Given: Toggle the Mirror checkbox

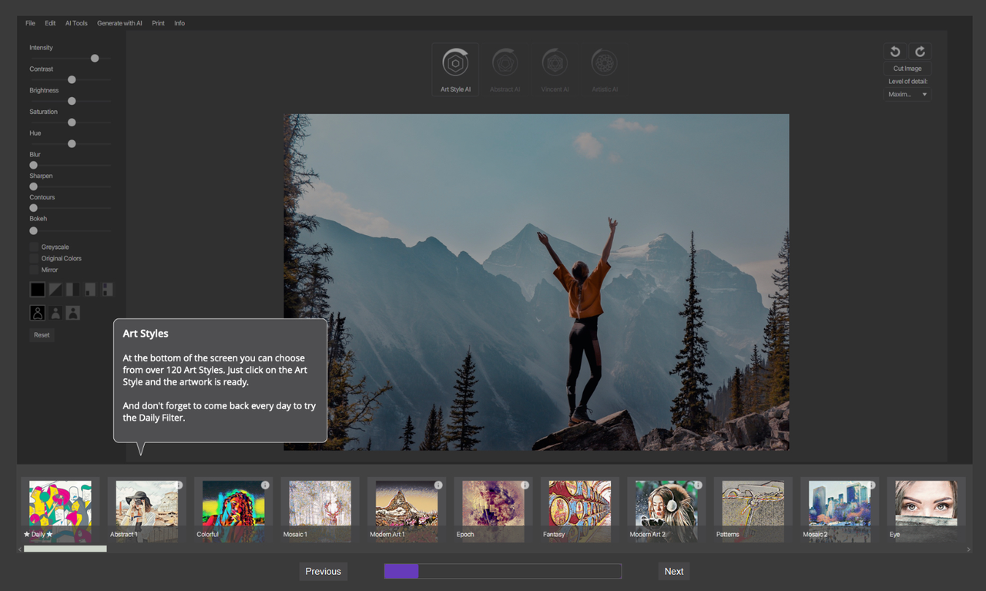Looking at the screenshot, I should point(34,270).
